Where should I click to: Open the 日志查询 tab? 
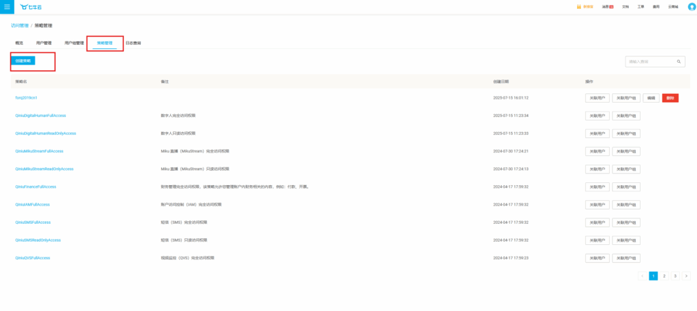pos(133,43)
